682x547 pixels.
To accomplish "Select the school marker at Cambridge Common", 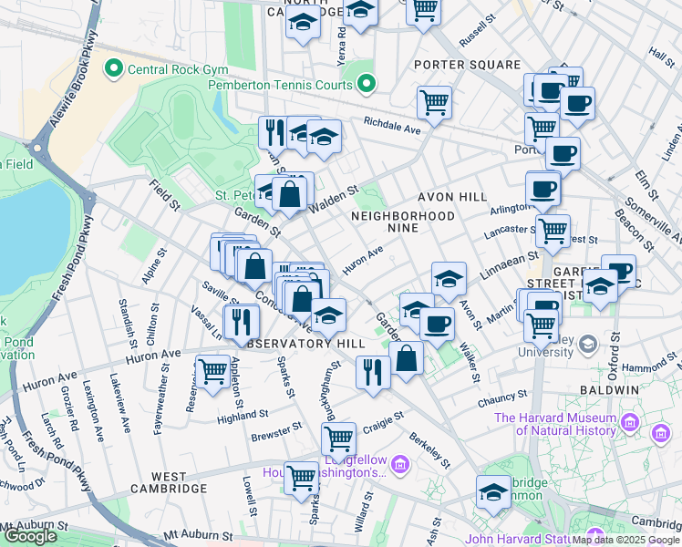I will (493, 493).
